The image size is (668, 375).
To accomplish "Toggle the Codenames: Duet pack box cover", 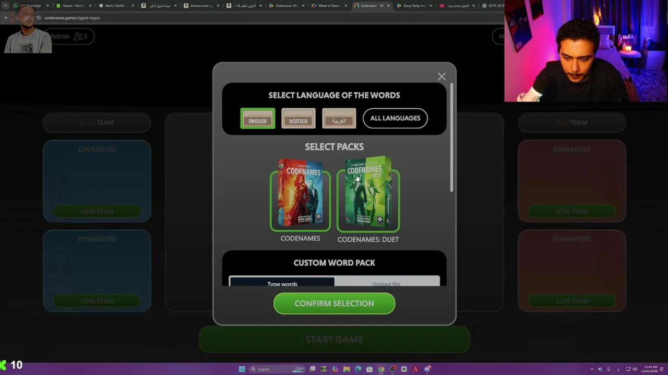I will click(x=368, y=194).
